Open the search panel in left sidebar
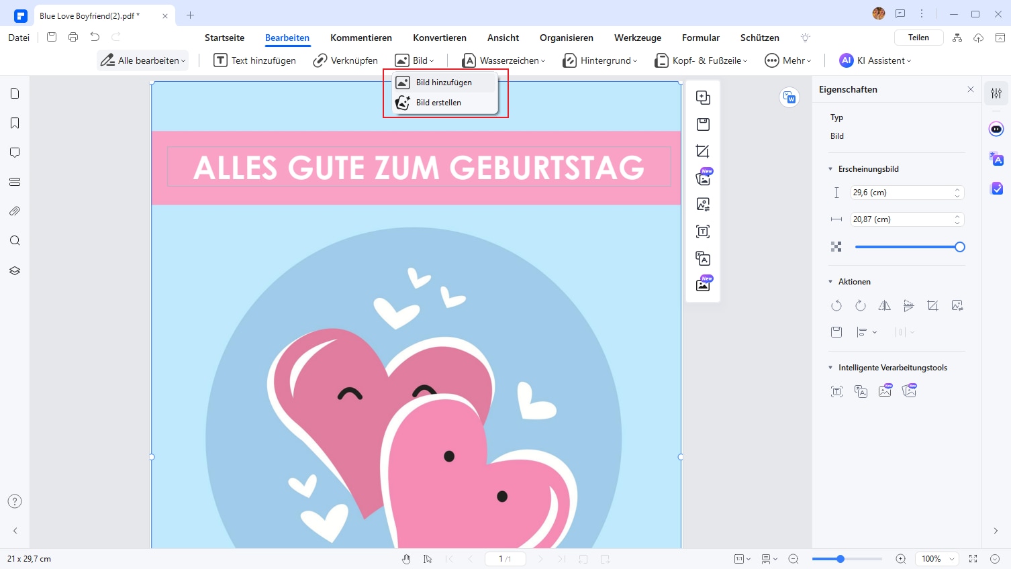Image resolution: width=1011 pixels, height=569 pixels. 15,241
